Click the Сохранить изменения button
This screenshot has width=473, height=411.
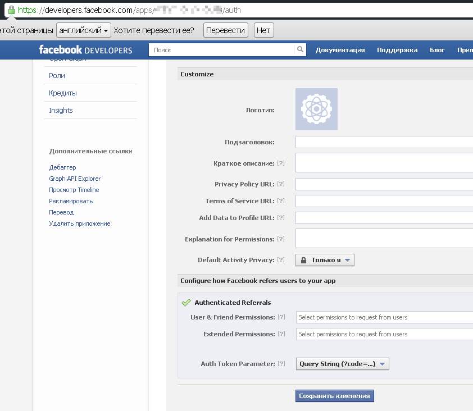click(x=334, y=396)
